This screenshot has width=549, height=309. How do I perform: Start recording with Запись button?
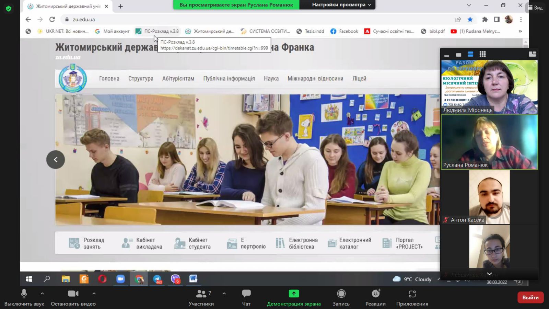coord(341,297)
